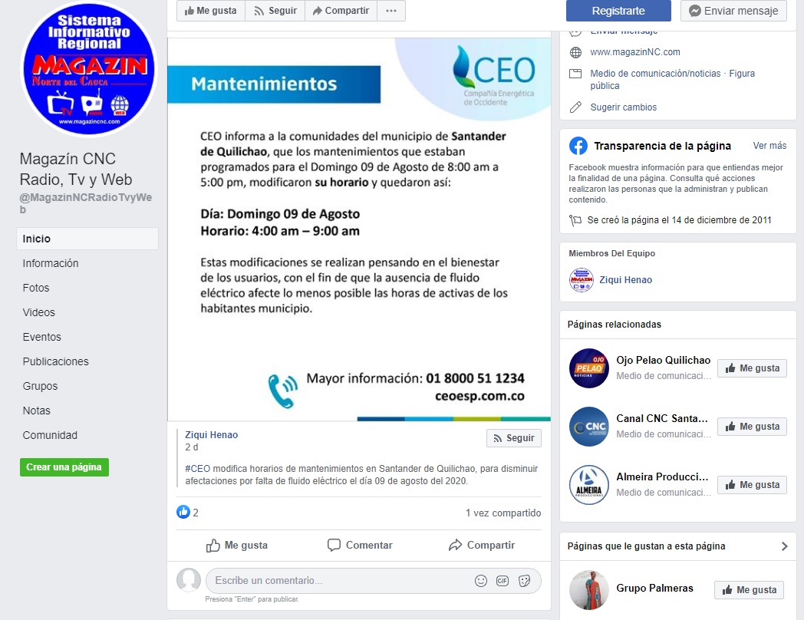This screenshot has height=620, width=804.
Task: Click the CEO Mantenimientos post image
Action: click(359, 229)
